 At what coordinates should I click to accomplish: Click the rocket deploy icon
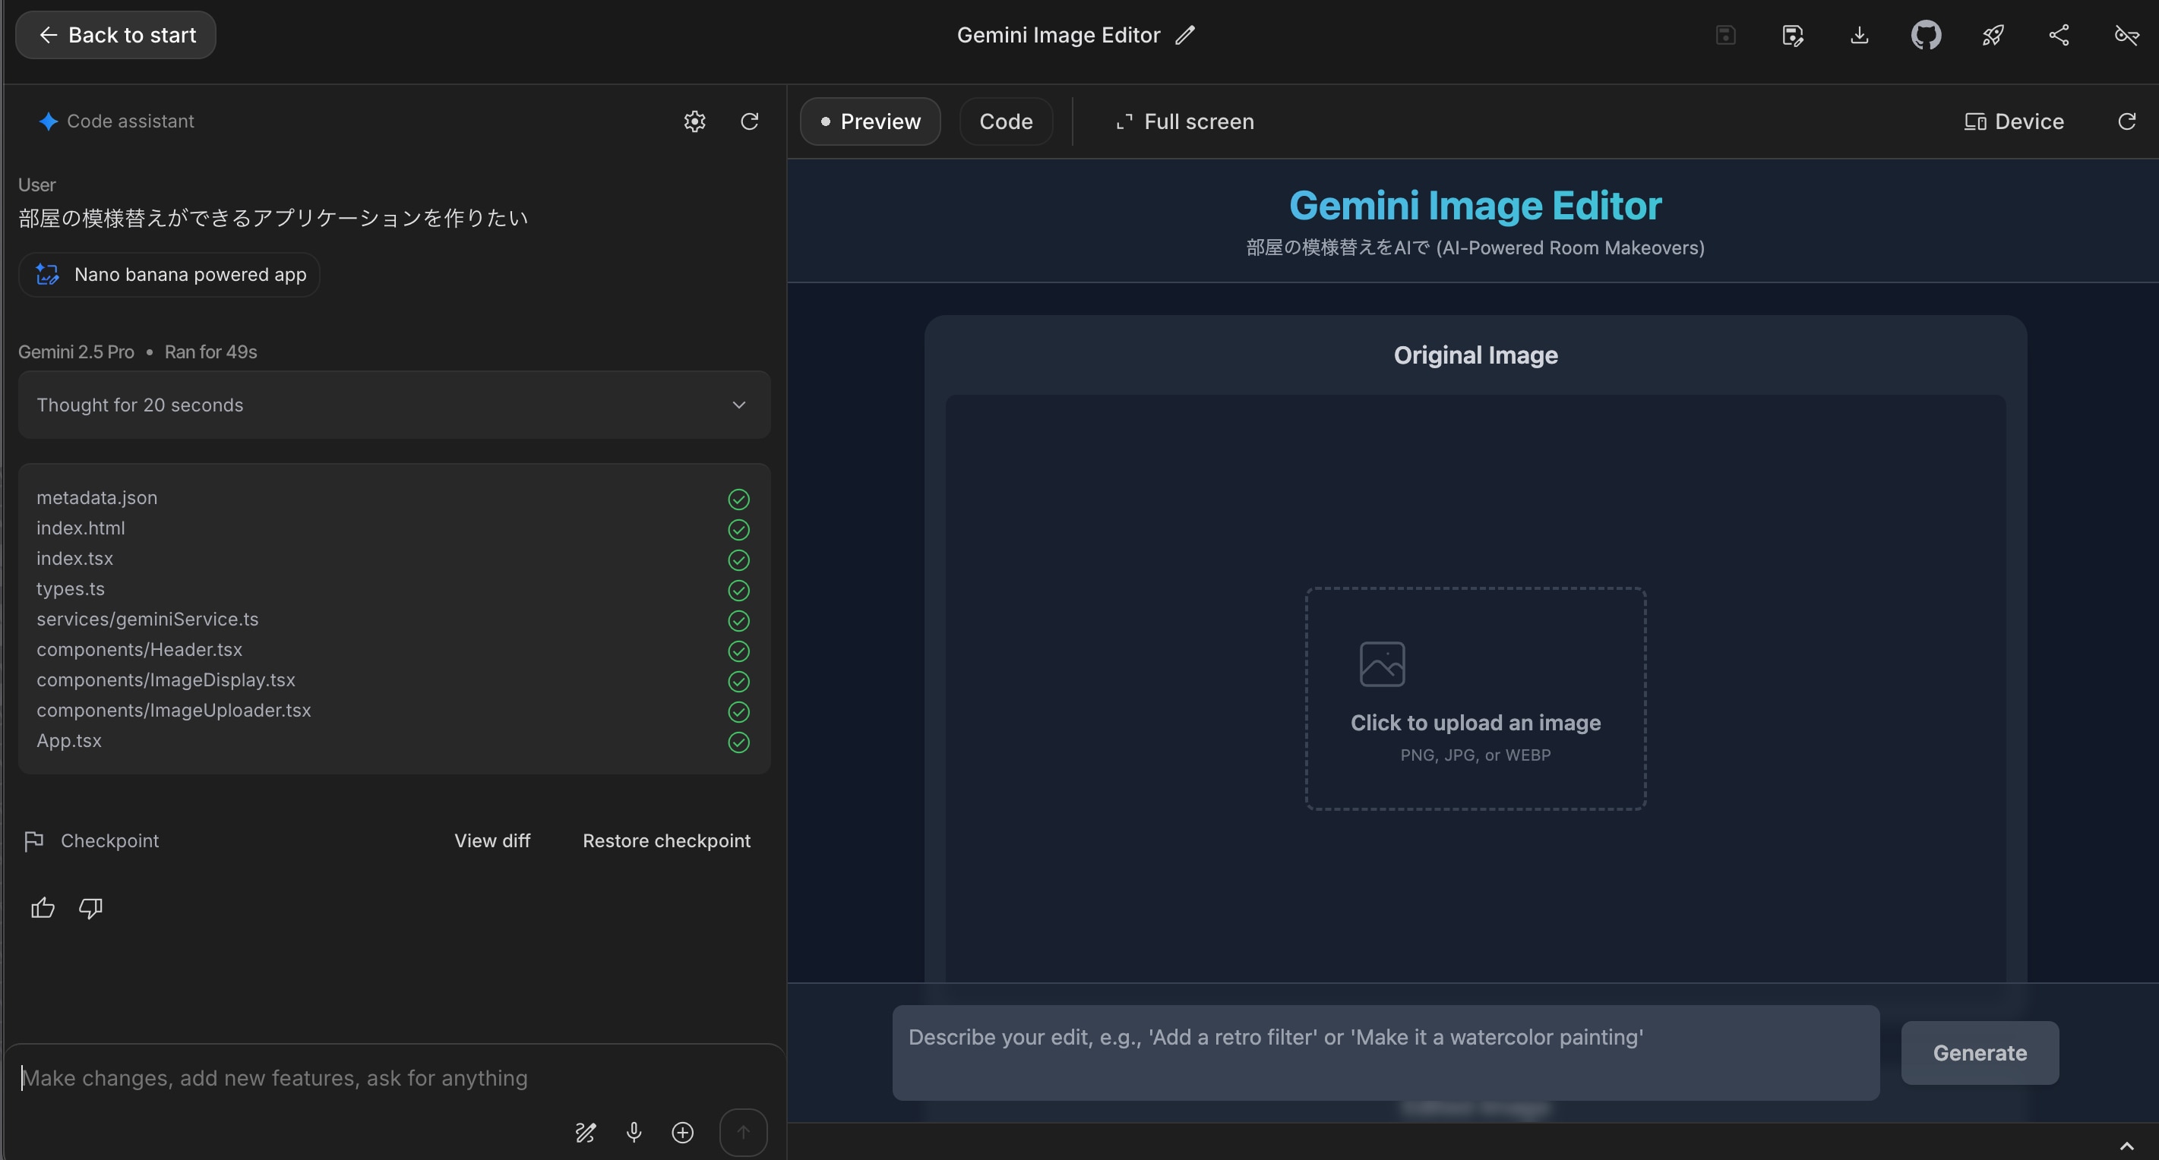pos(1992,35)
